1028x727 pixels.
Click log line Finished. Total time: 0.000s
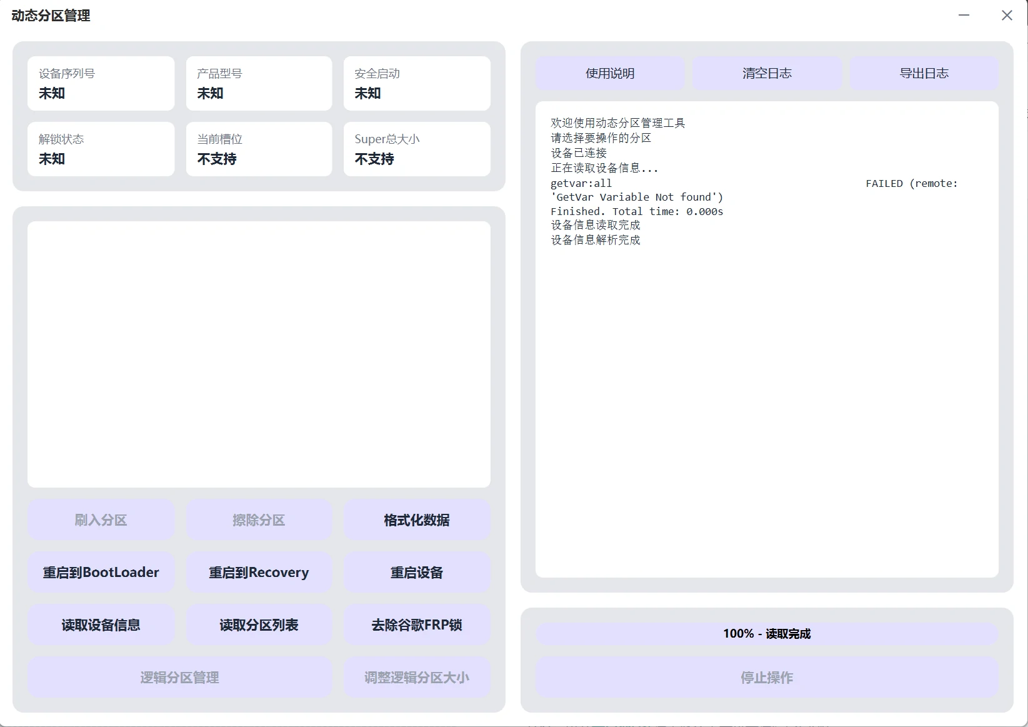637,212
